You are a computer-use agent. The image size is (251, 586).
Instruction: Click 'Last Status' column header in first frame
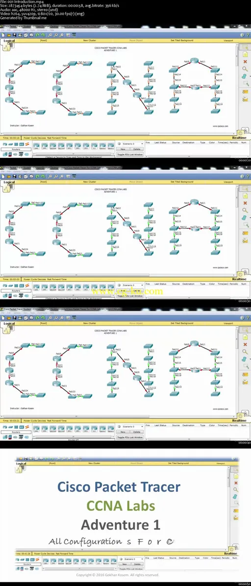coord(160,143)
